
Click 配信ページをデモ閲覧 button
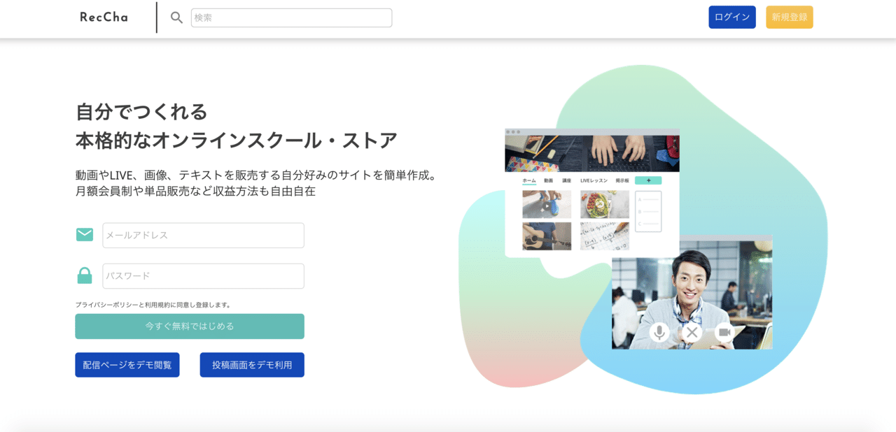pyautogui.click(x=127, y=365)
